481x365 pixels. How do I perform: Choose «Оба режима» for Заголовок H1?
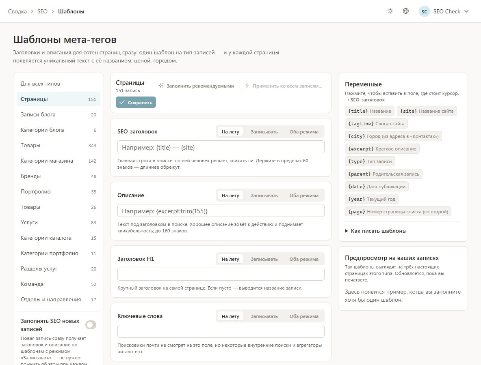point(304,259)
